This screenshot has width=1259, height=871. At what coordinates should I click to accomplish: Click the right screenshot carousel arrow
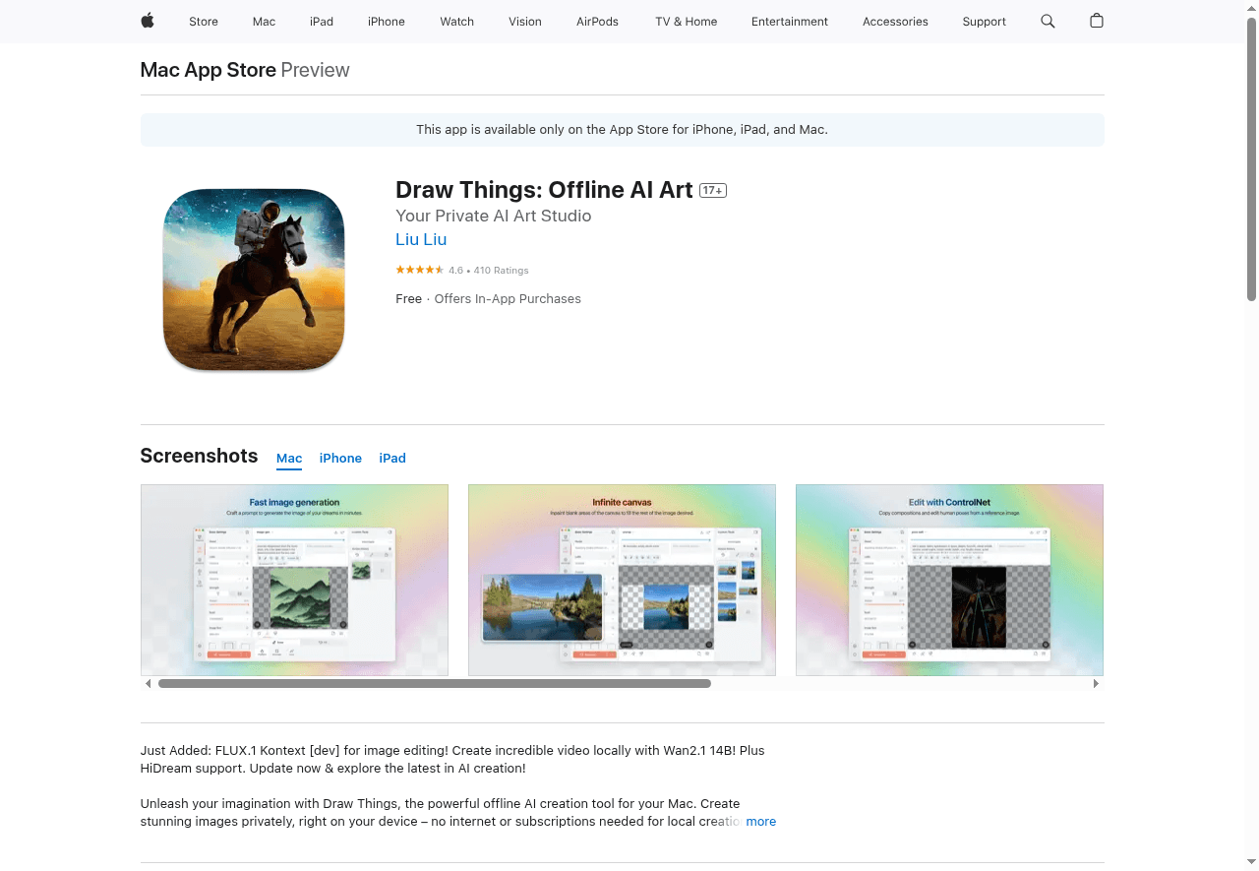[x=1096, y=682]
